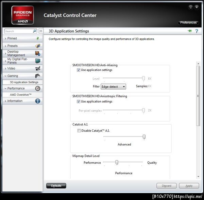Toggle Anisotropic Filtering Use application settings checkbox
204x200 pixels.
click(x=79, y=102)
